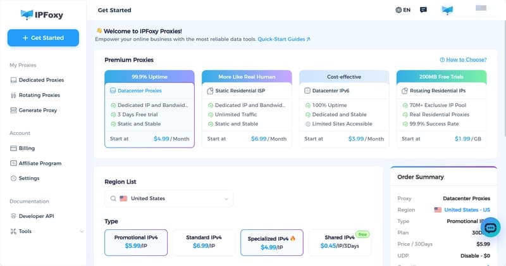Click the waving hand welcome icon
The width and height of the screenshot is (506, 266).
(x=99, y=30)
